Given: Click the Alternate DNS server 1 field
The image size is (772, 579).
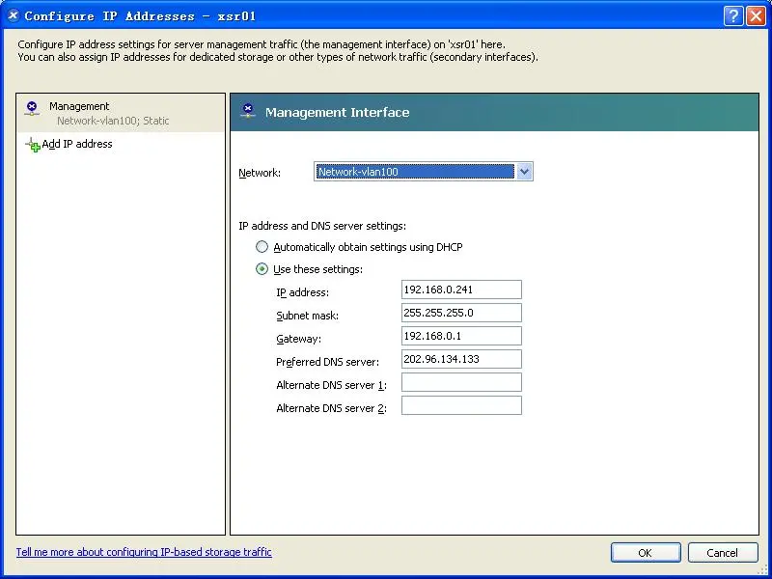Looking at the screenshot, I should [461, 382].
